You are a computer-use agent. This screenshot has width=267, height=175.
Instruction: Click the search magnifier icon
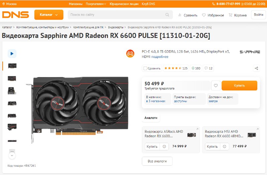pyautogui.click(x=167, y=15)
